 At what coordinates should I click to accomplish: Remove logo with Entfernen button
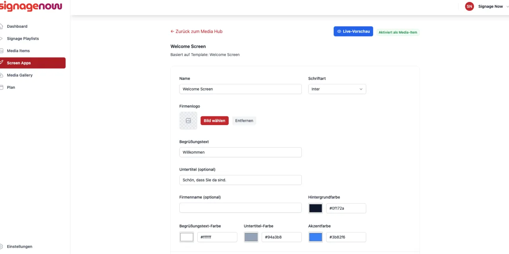tap(244, 121)
